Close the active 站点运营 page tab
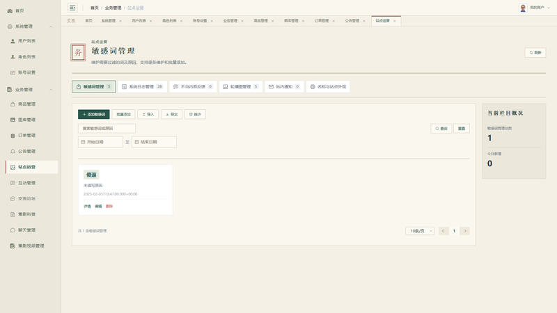Image resolution: width=557 pixels, height=313 pixels. click(394, 22)
